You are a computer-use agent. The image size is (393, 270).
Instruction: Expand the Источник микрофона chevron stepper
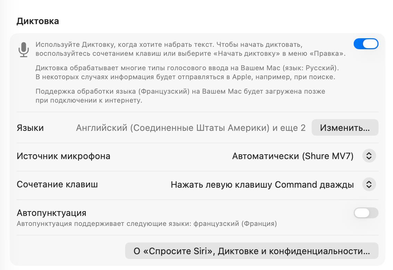[x=369, y=156]
